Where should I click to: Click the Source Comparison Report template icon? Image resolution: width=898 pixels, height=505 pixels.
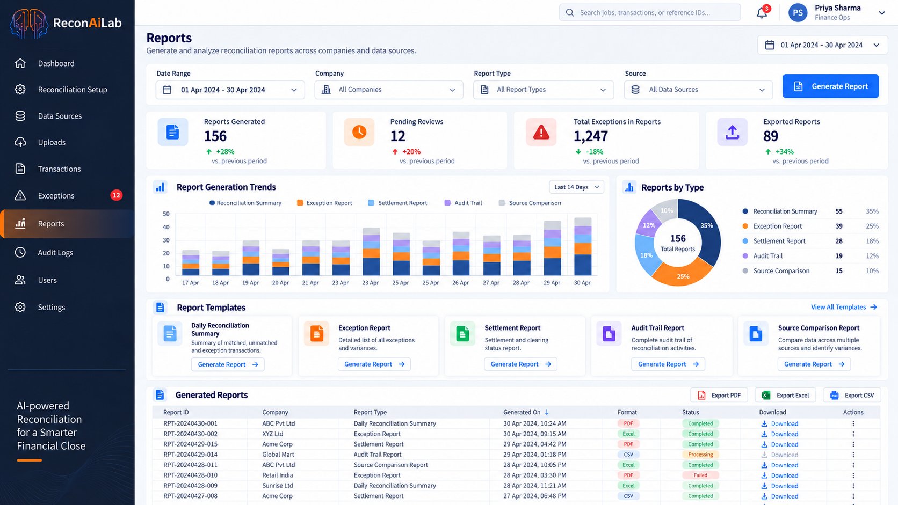tap(756, 334)
